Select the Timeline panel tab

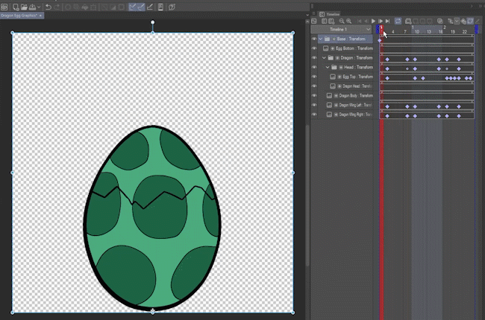pos(332,13)
